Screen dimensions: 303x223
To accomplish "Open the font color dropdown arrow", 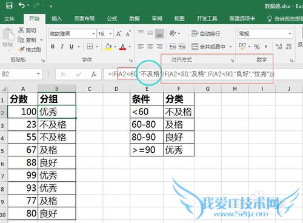I will tap(130, 47).
